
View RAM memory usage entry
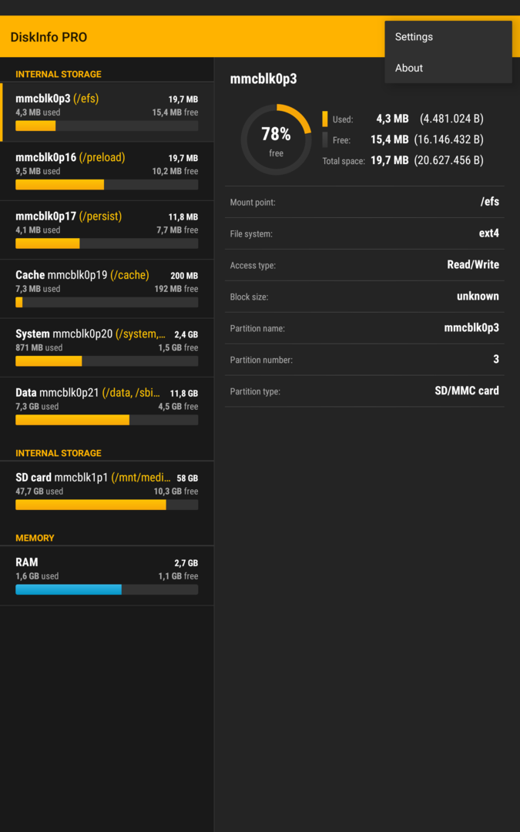[x=106, y=576]
